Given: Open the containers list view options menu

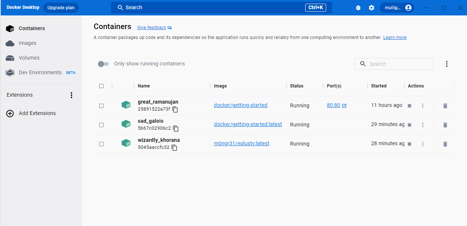Looking at the screenshot, I should click(x=446, y=64).
